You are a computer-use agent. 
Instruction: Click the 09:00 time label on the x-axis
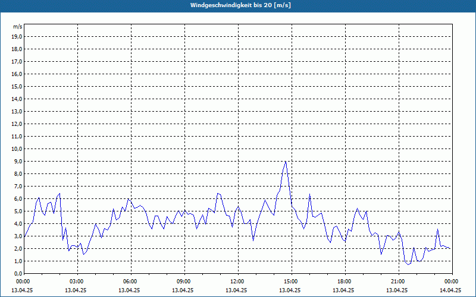tap(183, 282)
